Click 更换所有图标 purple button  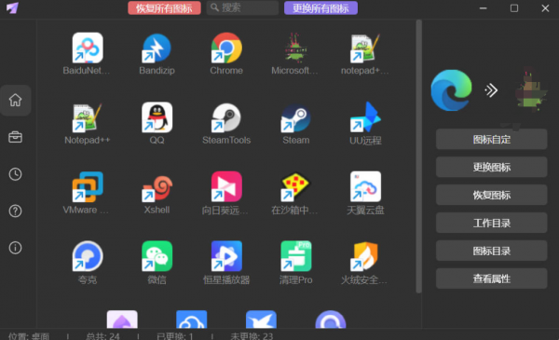pyautogui.click(x=320, y=7)
